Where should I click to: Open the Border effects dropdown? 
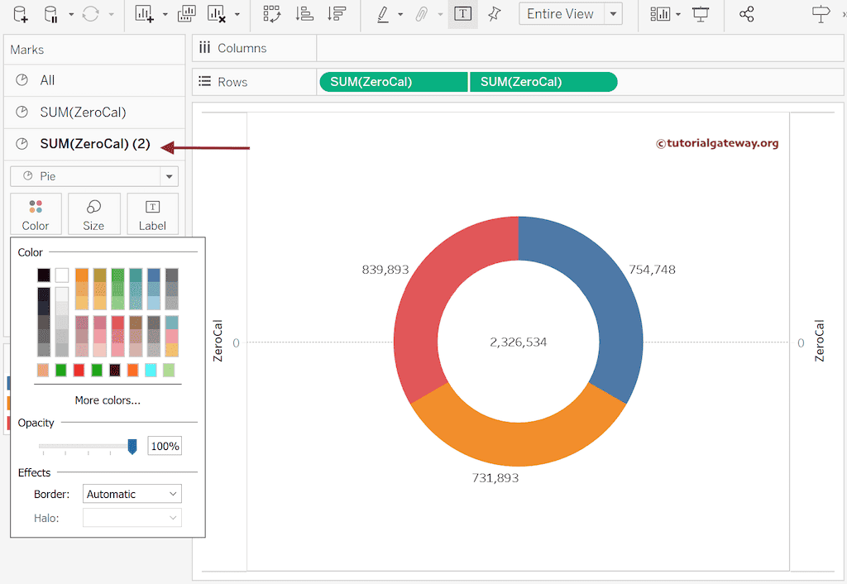(x=132, y=494)
